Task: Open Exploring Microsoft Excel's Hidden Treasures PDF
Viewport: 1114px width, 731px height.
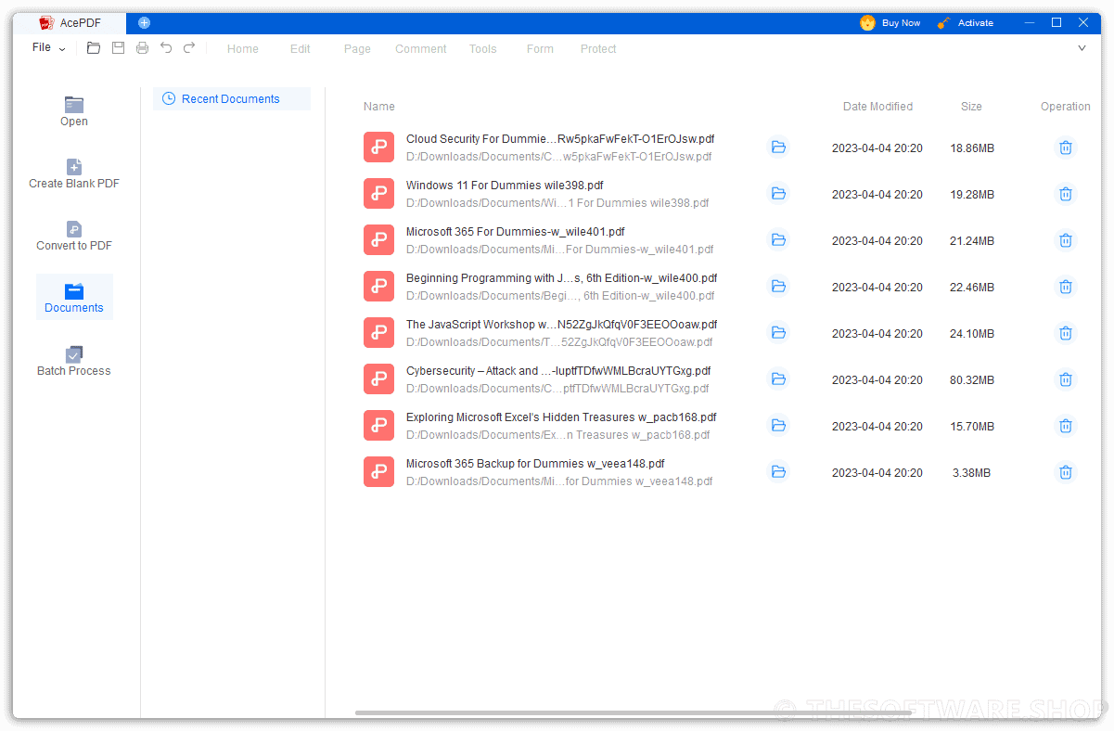Action: click(x=561, y=417)
